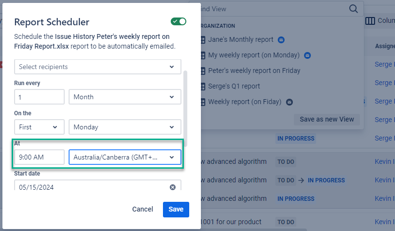Click email icon beside Weekly report (on Fiday)
This screenshot has height=231, width=395.
289,102
